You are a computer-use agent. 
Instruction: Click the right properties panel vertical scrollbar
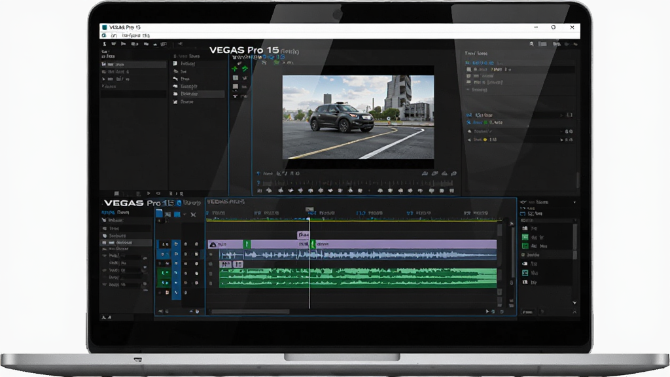point(578,179)
